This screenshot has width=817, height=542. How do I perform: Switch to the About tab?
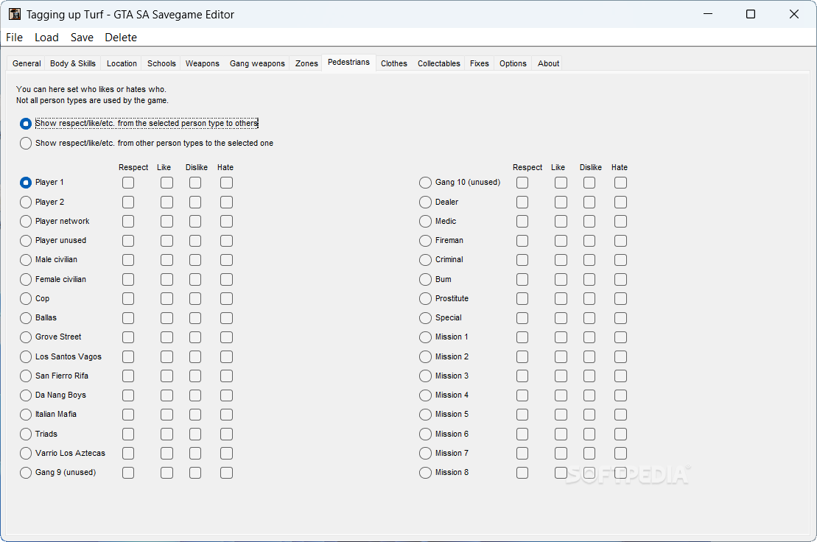(548, 63)
